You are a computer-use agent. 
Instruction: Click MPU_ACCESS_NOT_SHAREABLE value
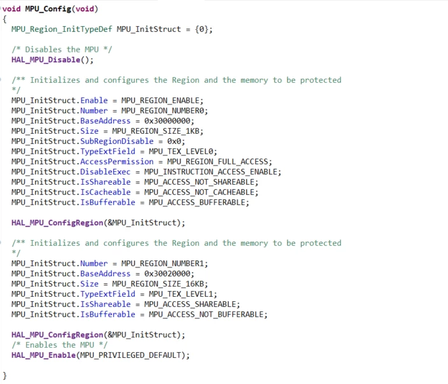[x=199, y=182]
